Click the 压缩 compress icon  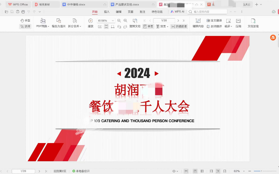point(238,20)
